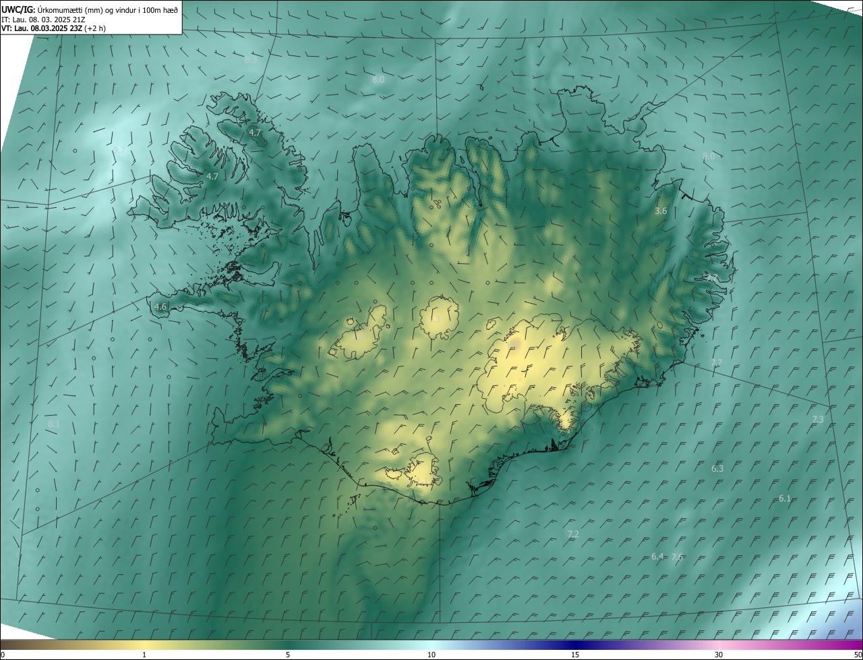Click the 5 mm tick on color scale
The height and width of the screenshot is (660, 863).
(x=288, y=655)
